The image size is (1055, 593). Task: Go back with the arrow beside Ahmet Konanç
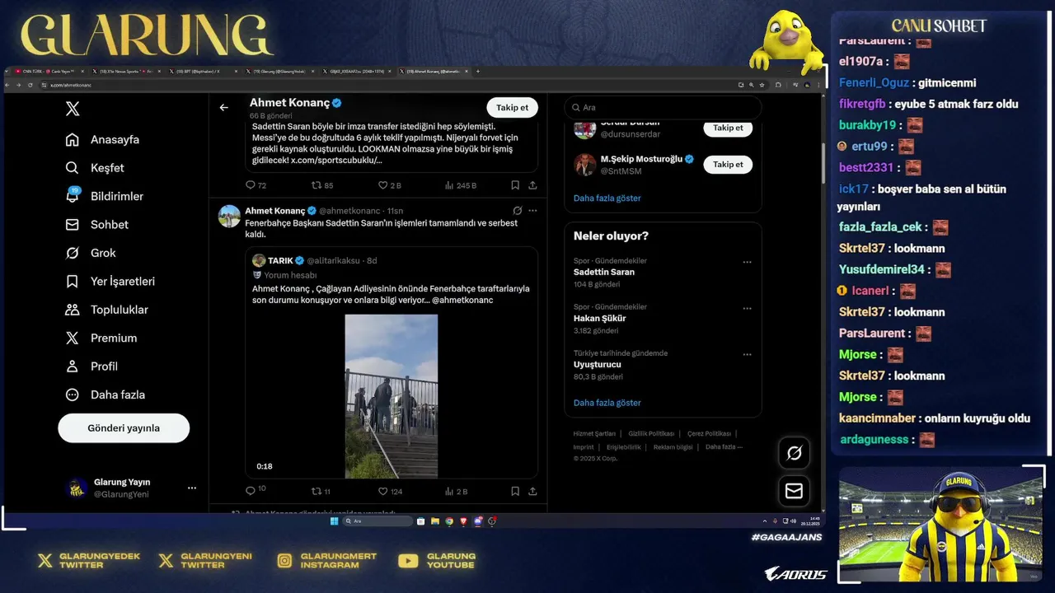tap(223, 107)
